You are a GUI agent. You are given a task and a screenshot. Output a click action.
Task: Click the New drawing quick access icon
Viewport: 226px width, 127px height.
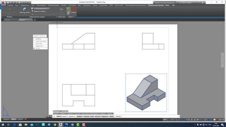click(x=8, y=2)
